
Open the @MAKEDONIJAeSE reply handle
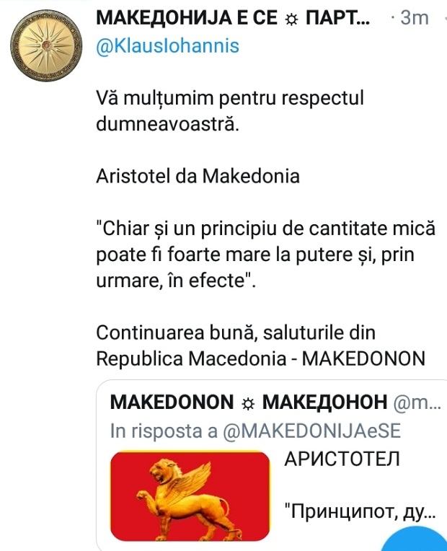(311, 431)
